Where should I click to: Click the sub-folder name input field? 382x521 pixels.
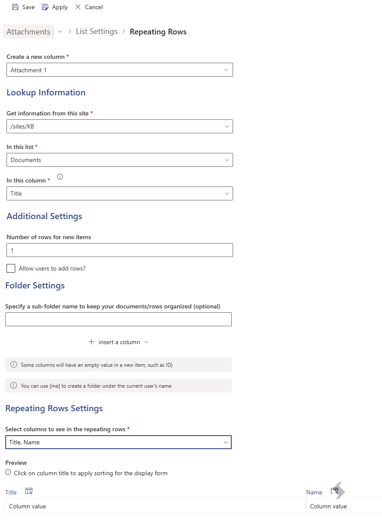tap(118, 319)
